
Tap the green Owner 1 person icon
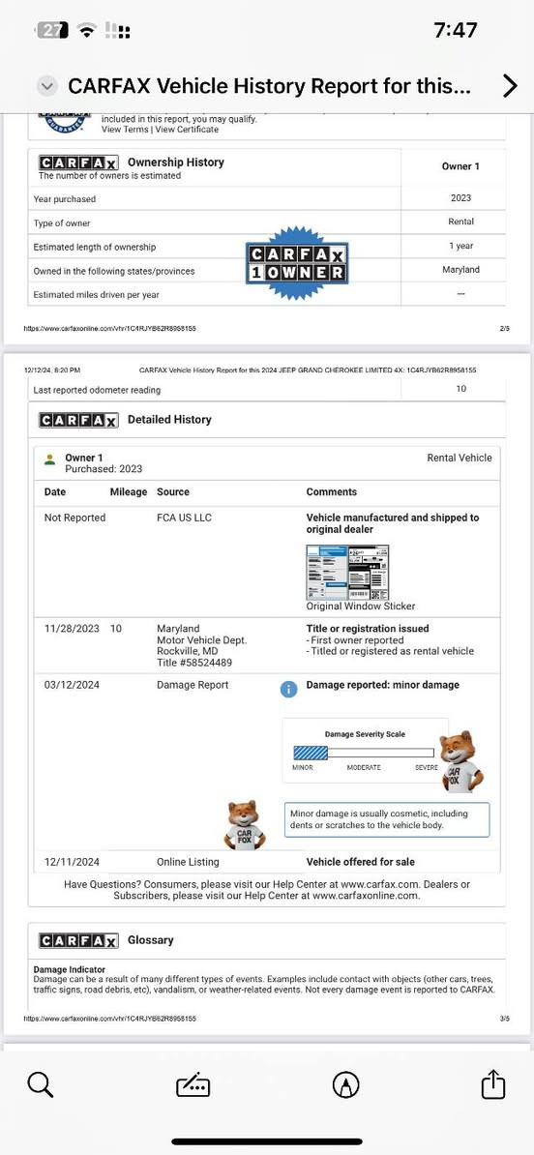(49, 459)
